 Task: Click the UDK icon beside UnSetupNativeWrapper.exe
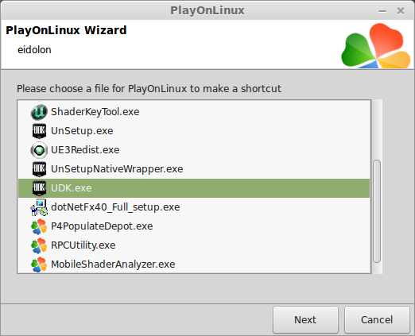tap(39, 169)
